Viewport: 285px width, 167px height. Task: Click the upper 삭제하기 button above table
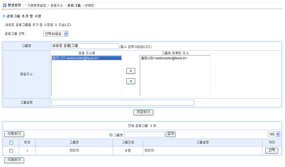14,134
